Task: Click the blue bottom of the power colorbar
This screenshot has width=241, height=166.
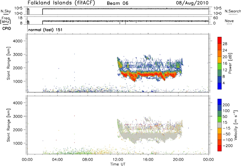Action: point(220,86)
